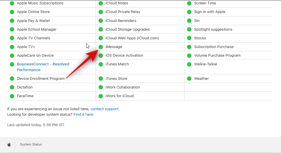Click the green dot beside Weather
Image resolution: width=281 pixels, height=153 pixels.
point(189,79)
